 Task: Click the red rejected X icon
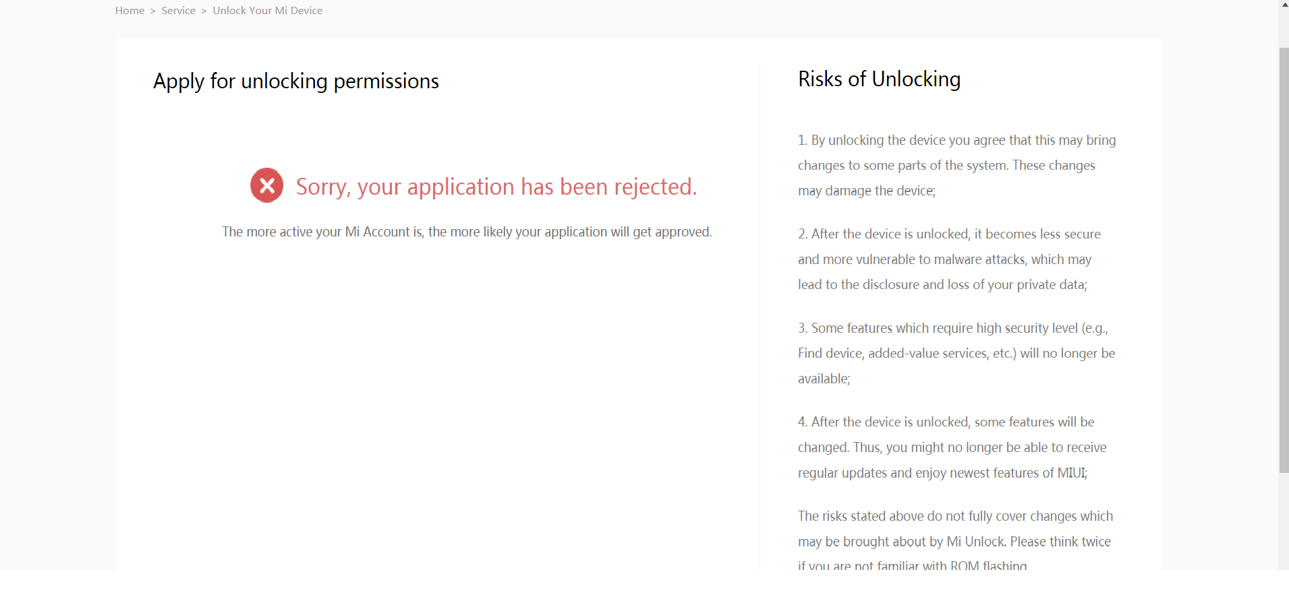coord(266,185)
